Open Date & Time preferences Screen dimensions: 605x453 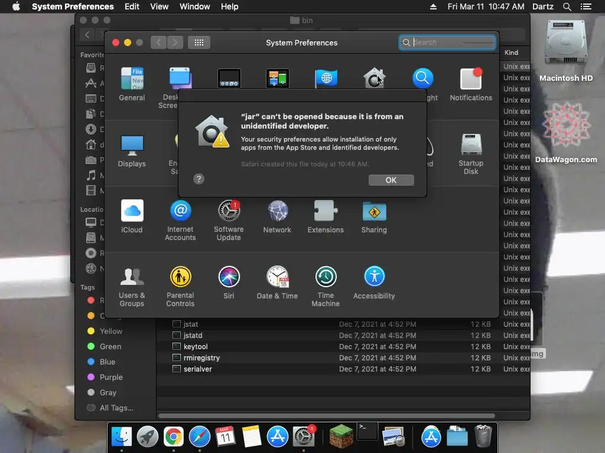pos(277,283)
